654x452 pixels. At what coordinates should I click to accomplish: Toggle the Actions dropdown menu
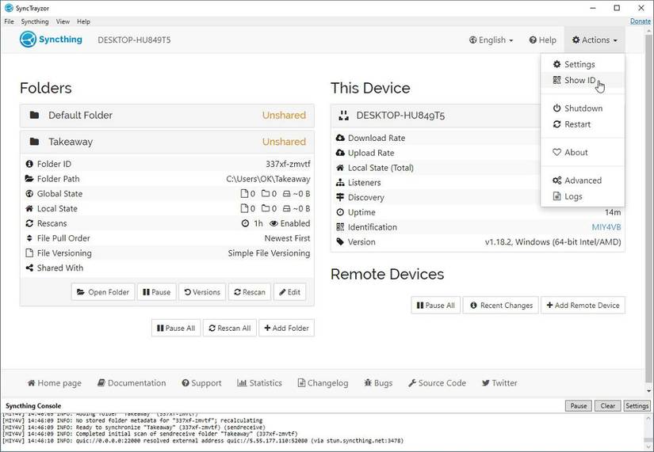595,40
